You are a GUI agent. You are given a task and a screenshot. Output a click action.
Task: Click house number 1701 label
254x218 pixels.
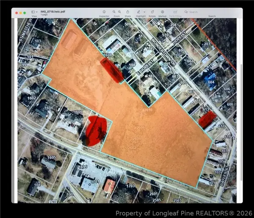pyautogui.click(x=95, y=182)
